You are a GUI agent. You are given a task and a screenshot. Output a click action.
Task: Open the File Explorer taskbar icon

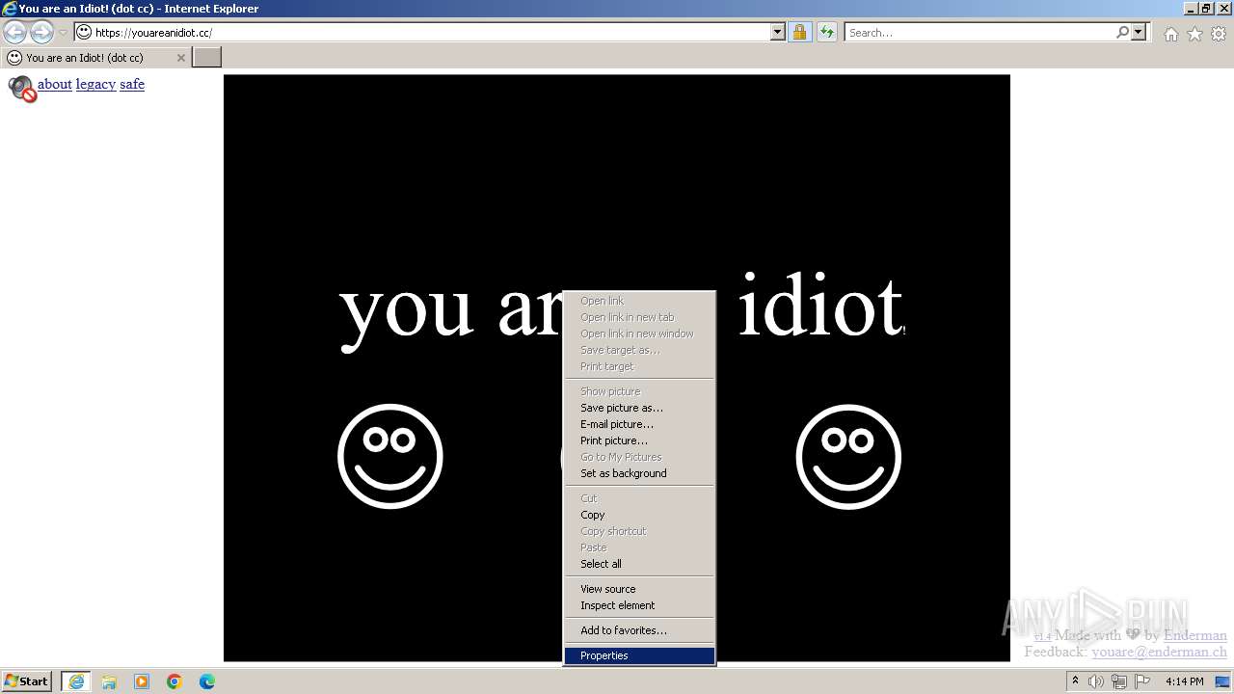pyautogui.click(x=109, y=681)
